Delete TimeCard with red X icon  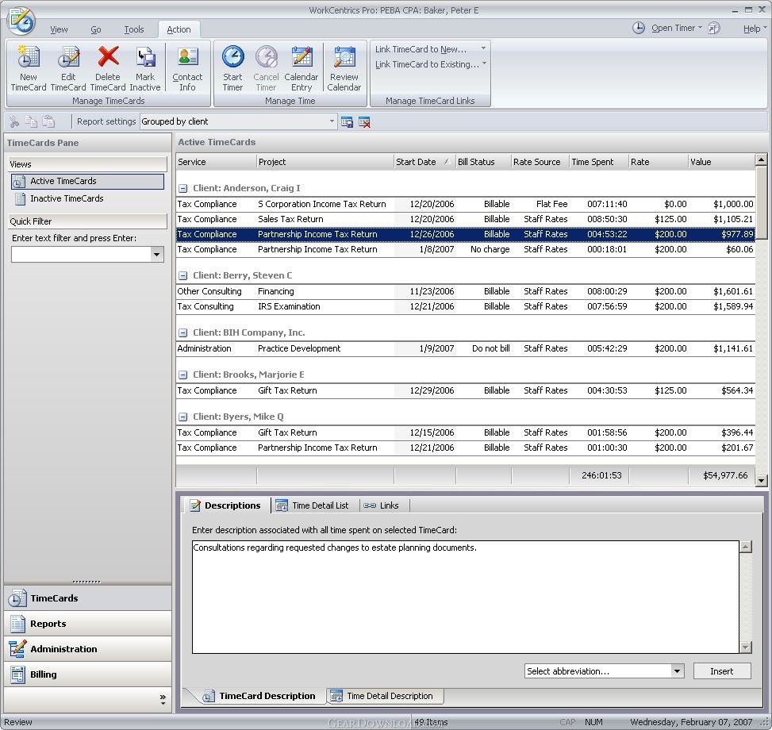pyautogui.click(x=108, y=68)
